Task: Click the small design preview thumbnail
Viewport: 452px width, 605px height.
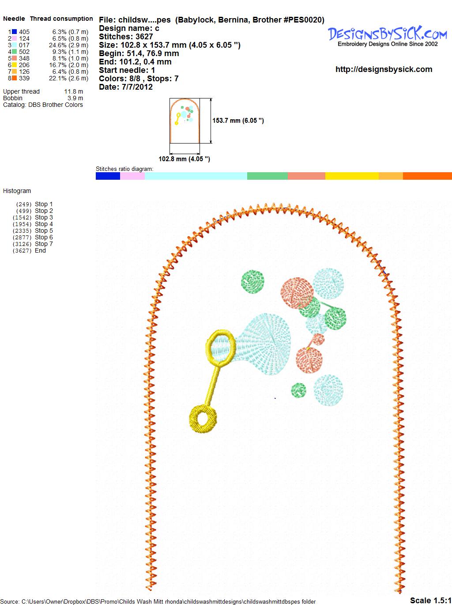Action: (x=185, y=121)
